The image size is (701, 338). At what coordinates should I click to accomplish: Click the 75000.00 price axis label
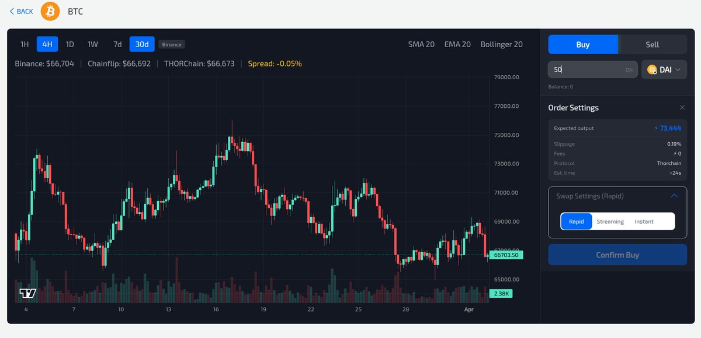tap(506, 135)
